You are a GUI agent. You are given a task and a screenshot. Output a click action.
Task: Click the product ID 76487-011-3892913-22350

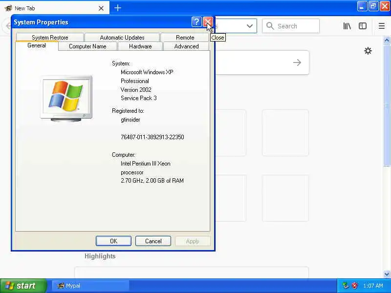point(152,137)
